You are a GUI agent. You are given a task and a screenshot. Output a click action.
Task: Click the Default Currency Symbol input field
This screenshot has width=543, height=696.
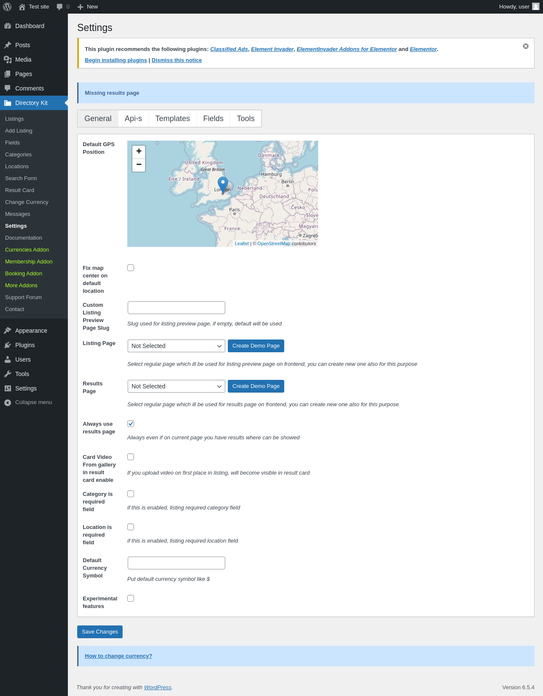[176, 563]
